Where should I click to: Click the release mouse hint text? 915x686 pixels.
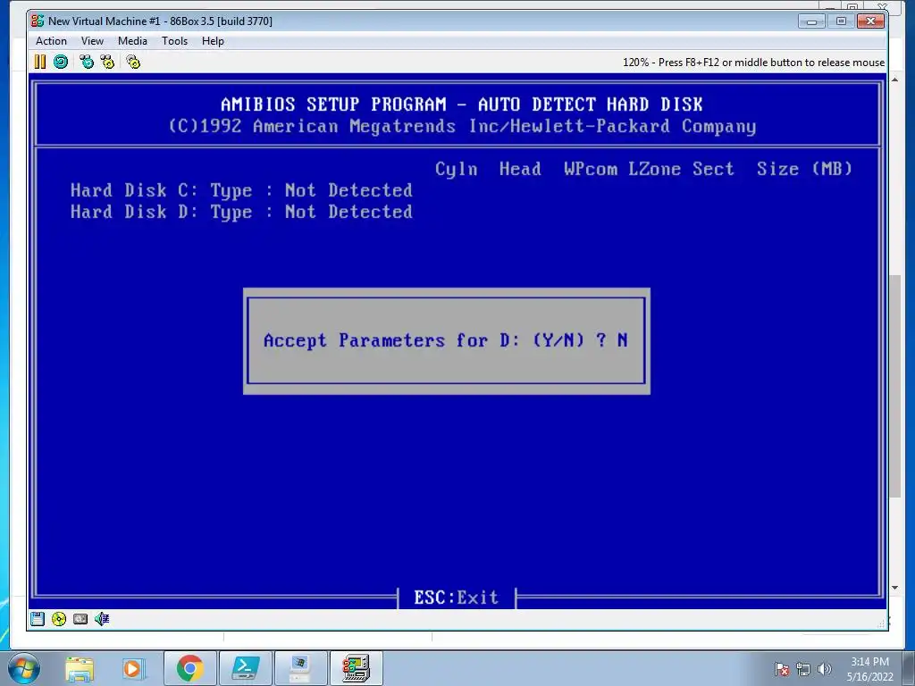pos(753,63)
